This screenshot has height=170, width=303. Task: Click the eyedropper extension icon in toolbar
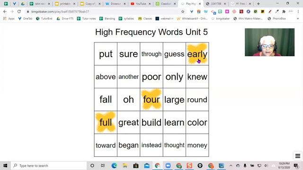coord(276,11)
